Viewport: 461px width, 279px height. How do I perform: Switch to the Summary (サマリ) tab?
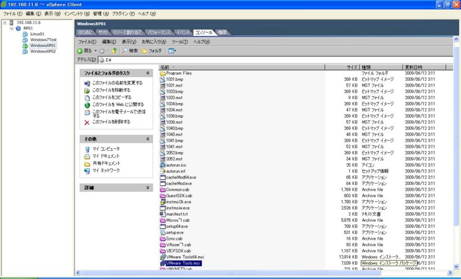pyautogui.click(x=103, y=32)
